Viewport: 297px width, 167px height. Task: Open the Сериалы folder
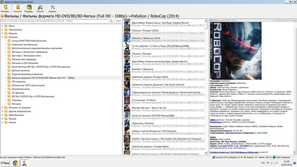(17, 100)
